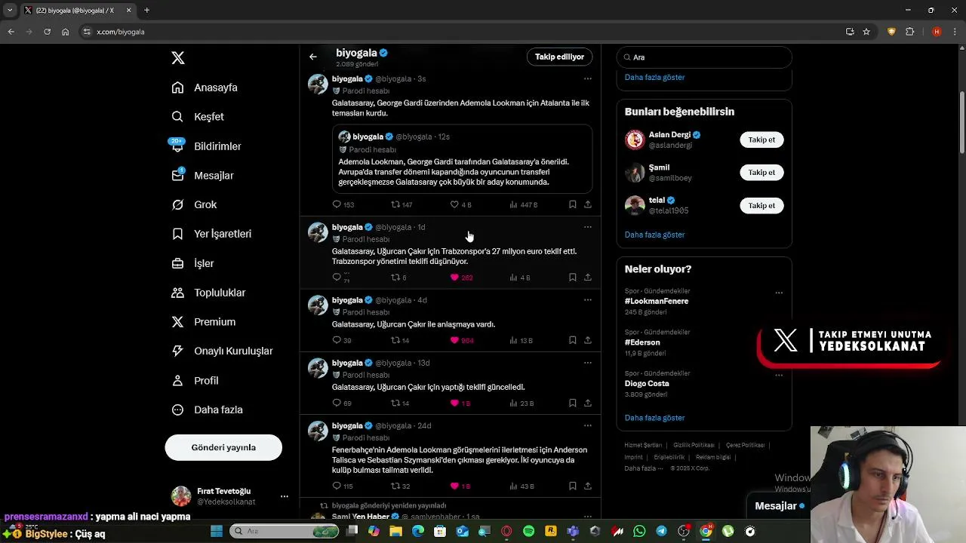Open the quoted George Gardi post

tap(462, 159)
